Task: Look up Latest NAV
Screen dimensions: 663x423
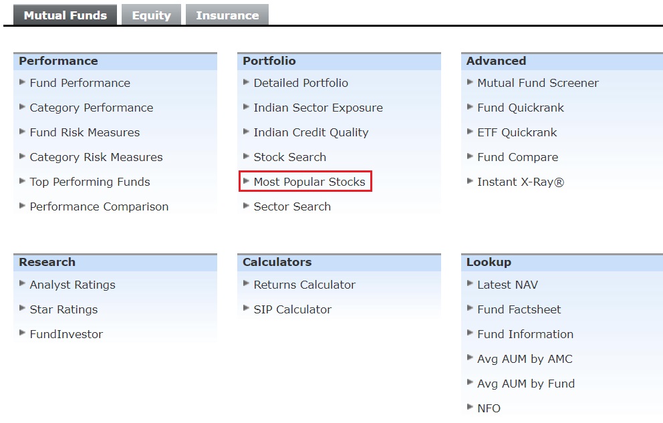Action: coord(507,285)
